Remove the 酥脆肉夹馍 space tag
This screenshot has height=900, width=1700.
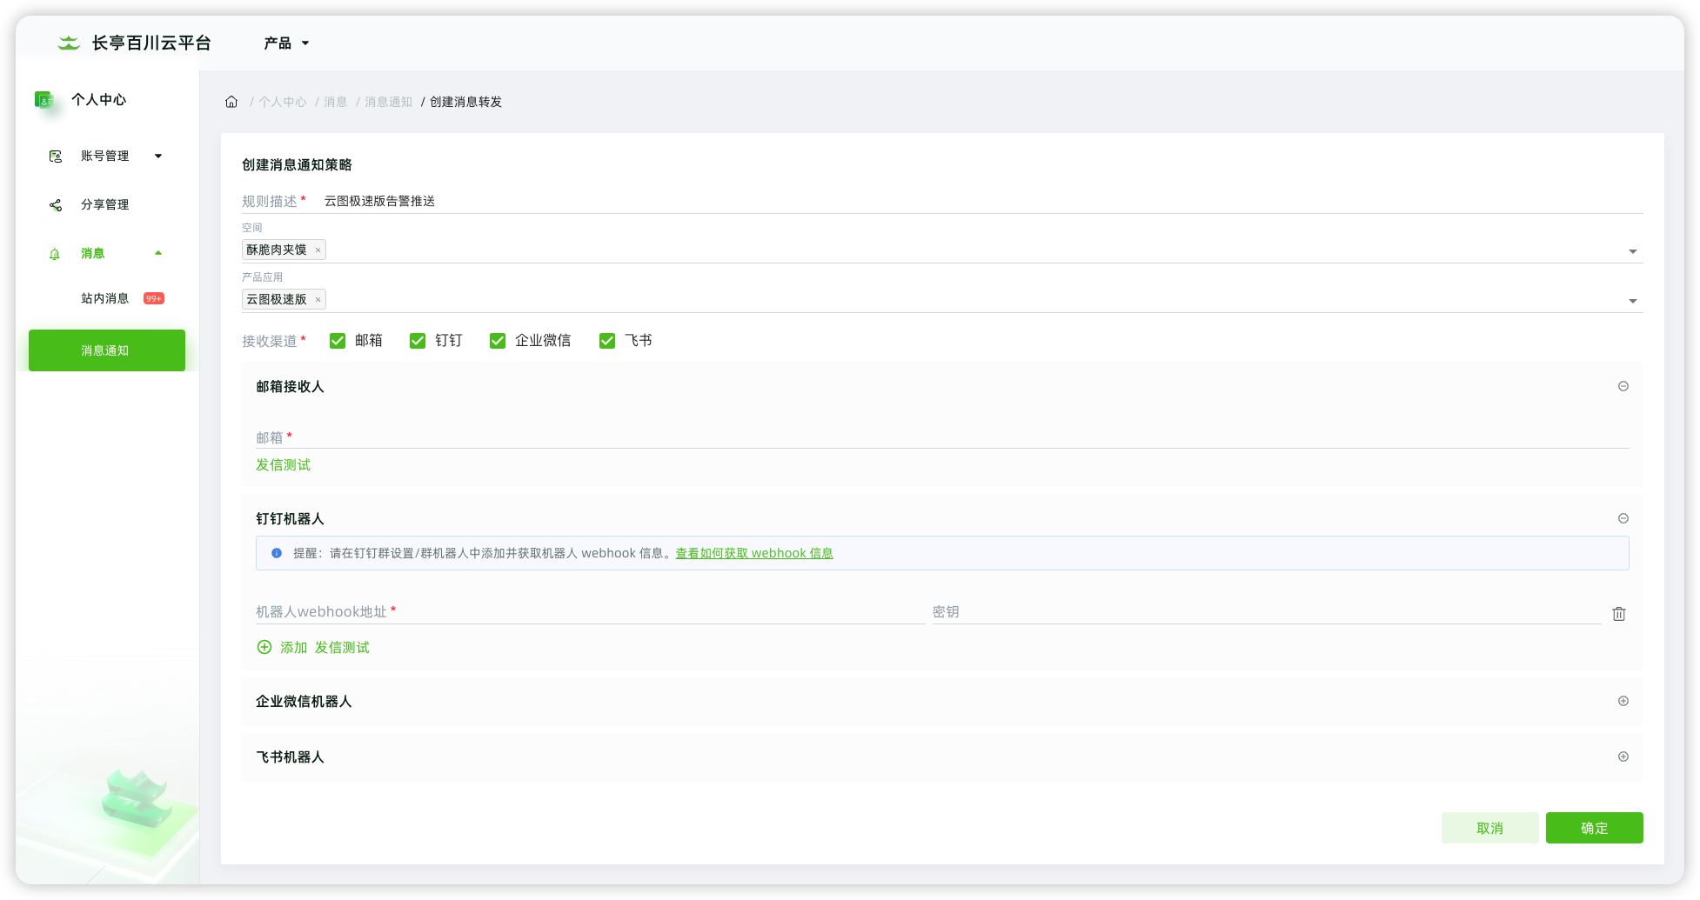point(318,250)
